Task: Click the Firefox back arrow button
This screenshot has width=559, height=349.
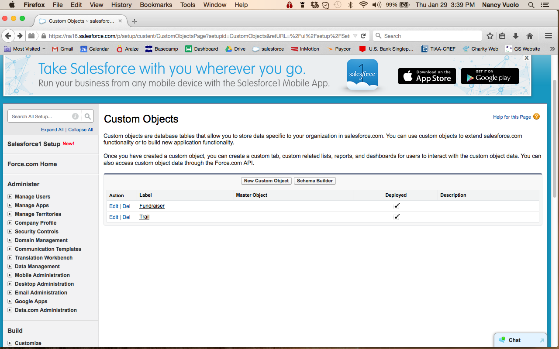Action: click(8, 36)
